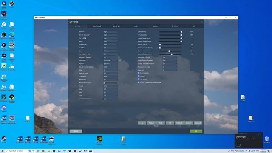Click the Chimney Smoke Density slider
This screenshot has height=153, width=272.
pos(170,48)
